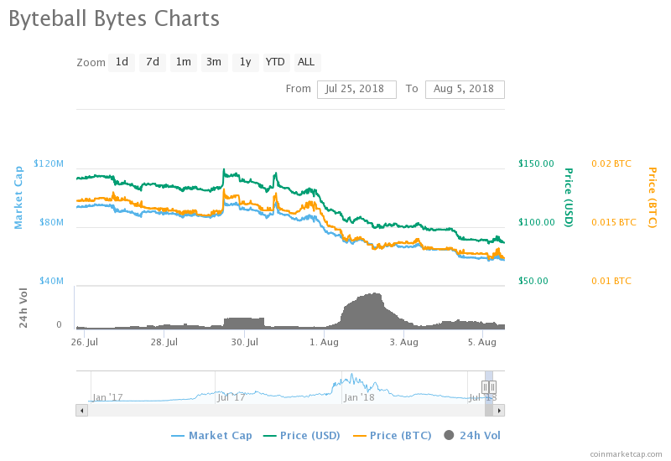The height and width of the screenshot is (461, 671).
Task: Click the 5. Aug axis label
Action: [x=481, y=342]
